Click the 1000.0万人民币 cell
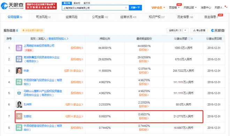Screen dimensions: 230x136 tap(183, 48)
